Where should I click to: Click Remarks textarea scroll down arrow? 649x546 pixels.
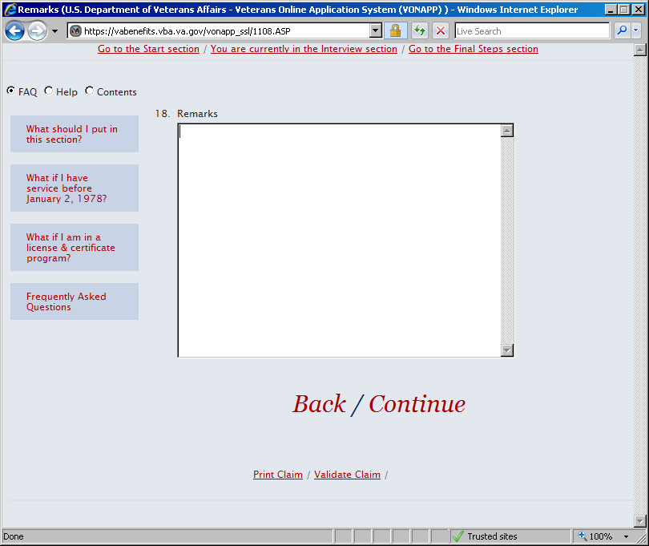[507, 350]
